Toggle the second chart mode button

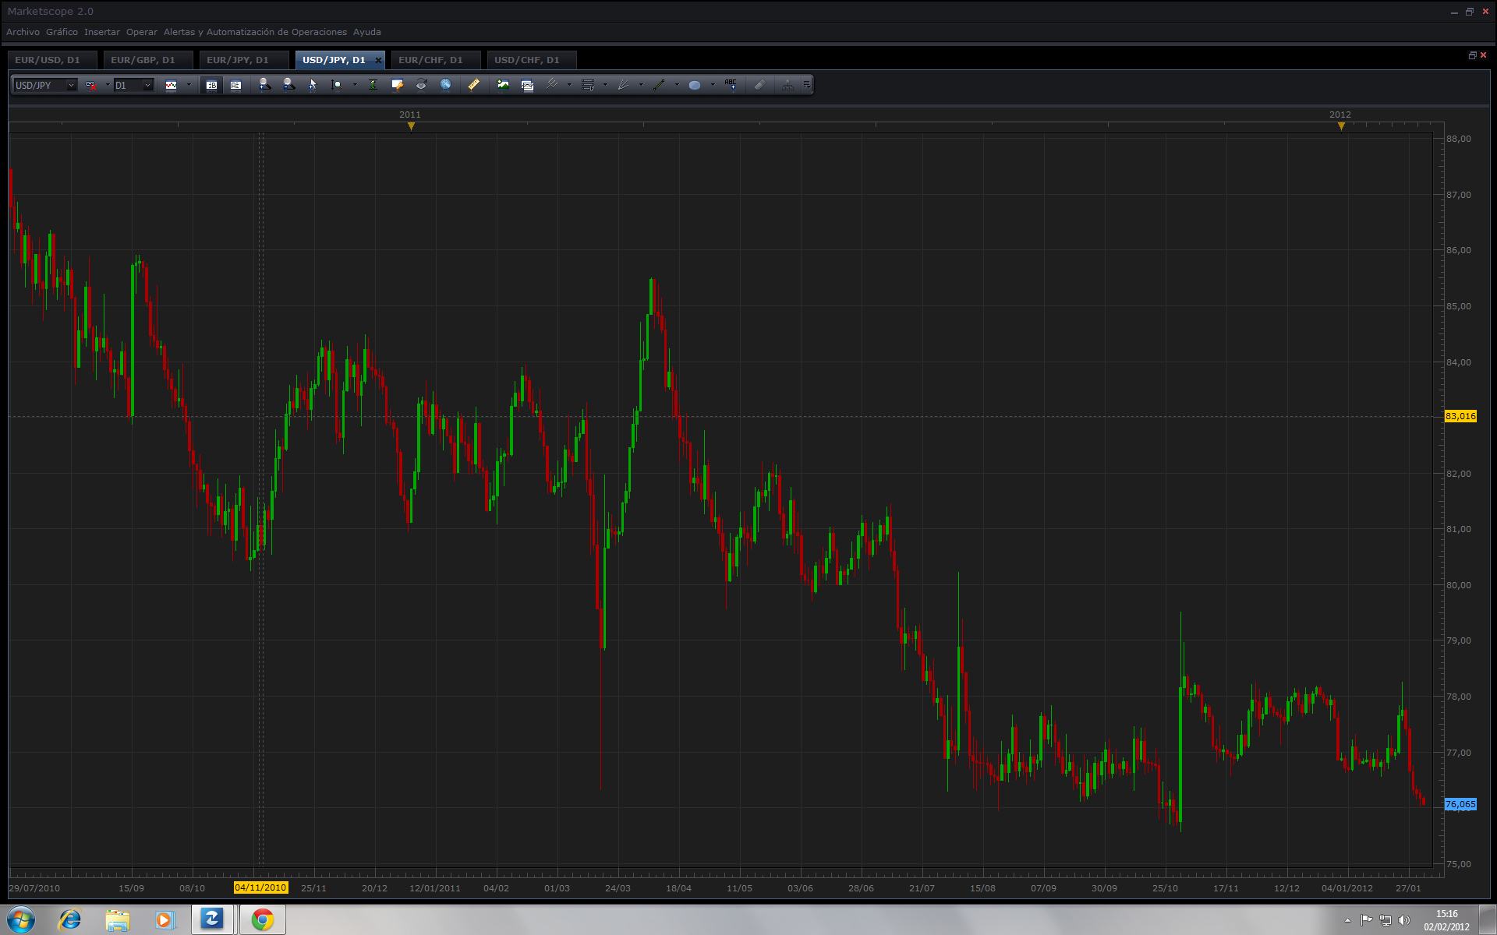click(x=235, y=85)
